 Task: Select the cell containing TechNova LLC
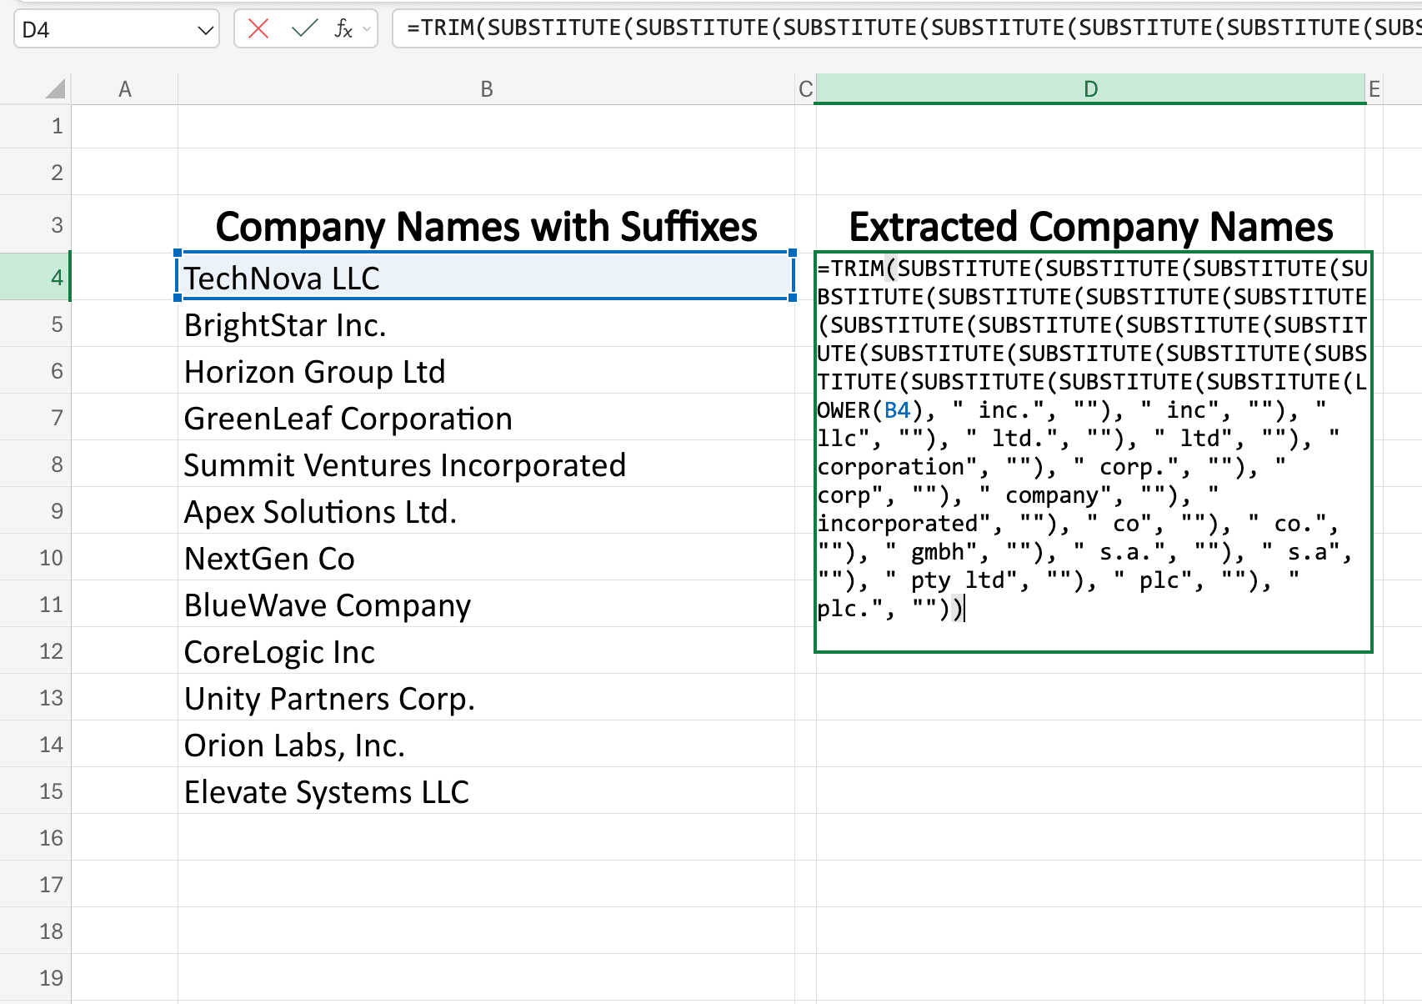tap(485, 278)
